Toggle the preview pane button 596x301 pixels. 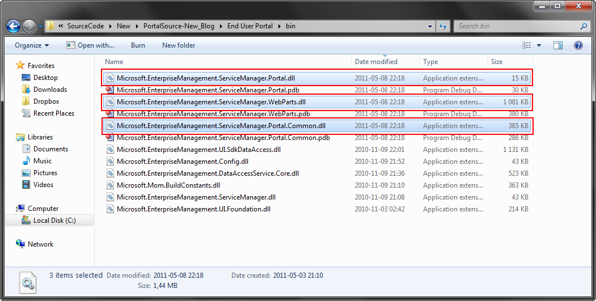tap(558, 45)
